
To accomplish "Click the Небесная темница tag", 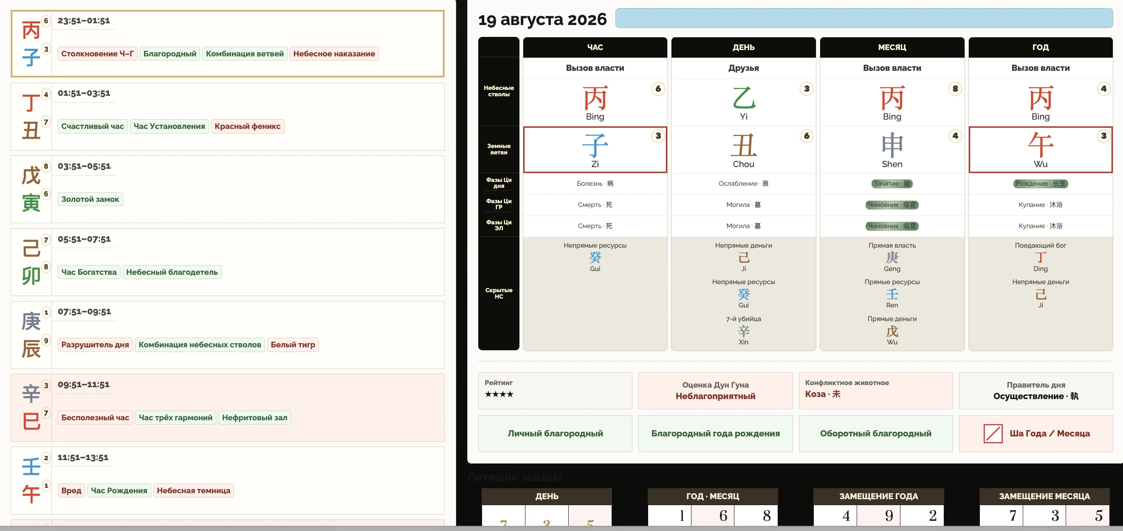I will (194, 491).
